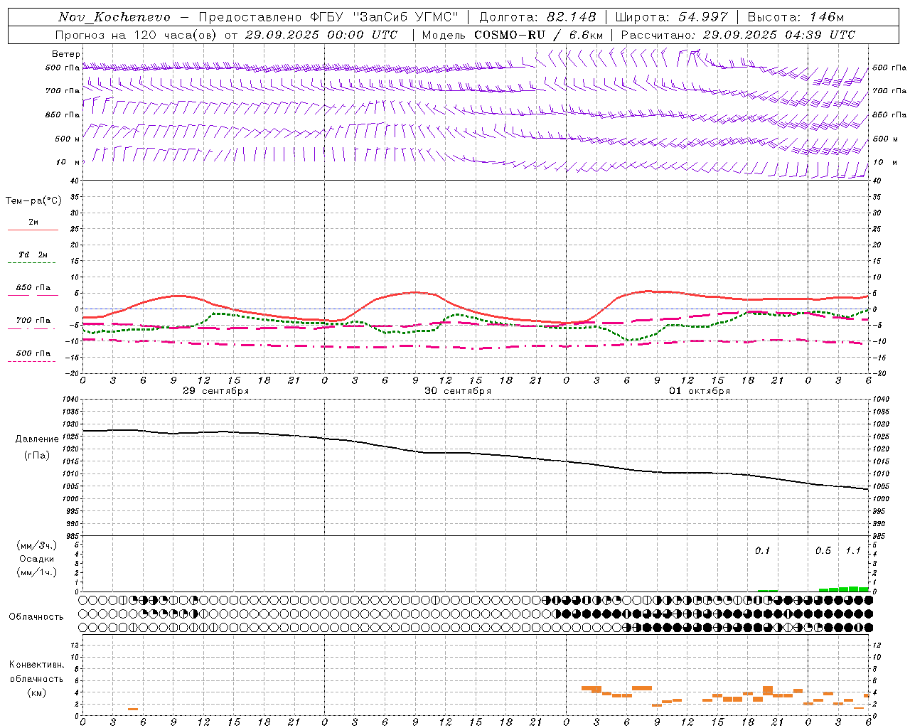Click the Осадки label

37,559
